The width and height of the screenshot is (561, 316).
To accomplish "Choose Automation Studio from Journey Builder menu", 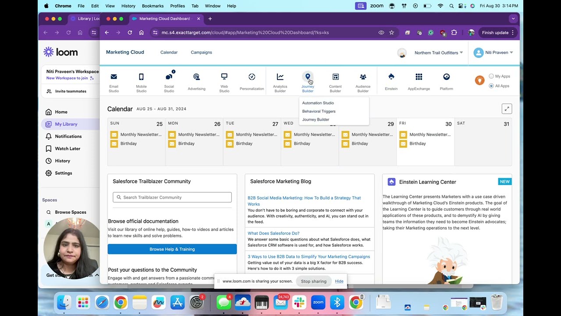I will coord(318,103).
